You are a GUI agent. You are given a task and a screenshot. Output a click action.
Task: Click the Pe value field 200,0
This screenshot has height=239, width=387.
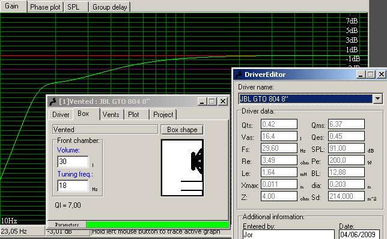346,160
